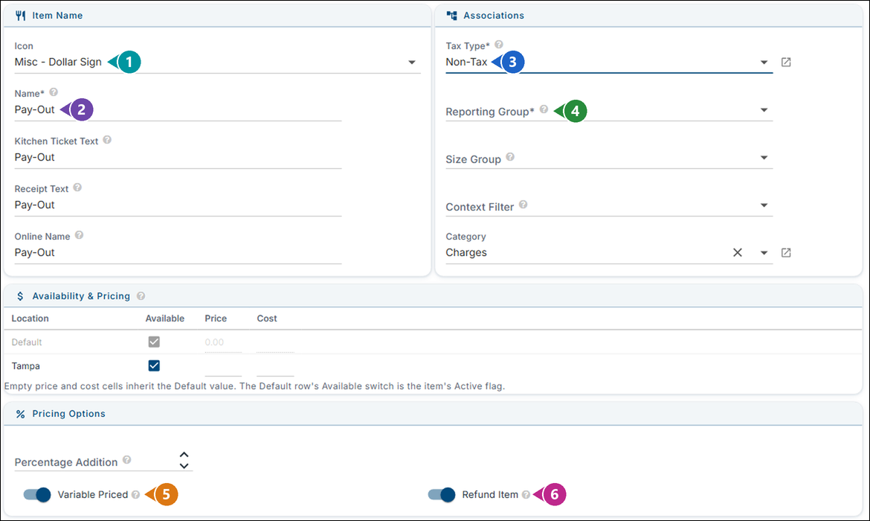Click the Tampa location row label
Viewport: 870px width, 521px height.
coord(25,366)
